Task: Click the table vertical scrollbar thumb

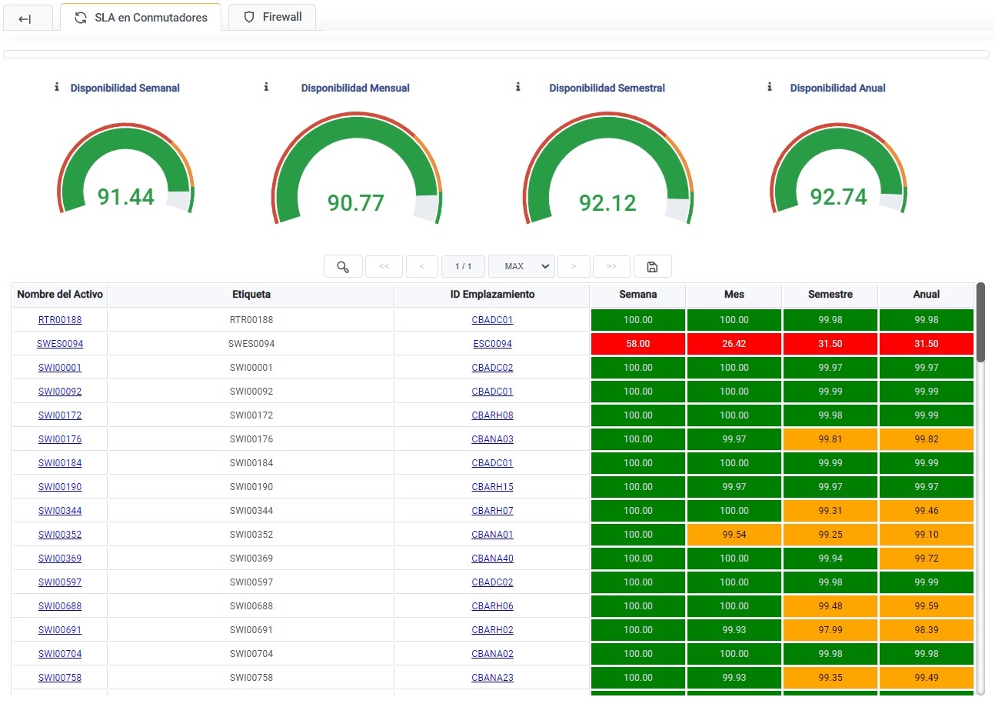Action: (x=980, y=323)
